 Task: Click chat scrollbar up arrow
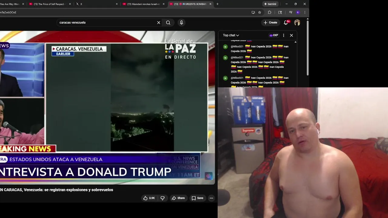296,42
